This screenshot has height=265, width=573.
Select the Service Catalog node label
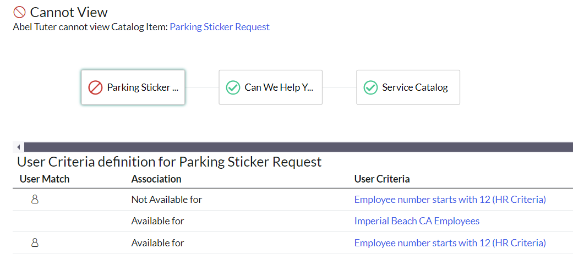click(415, 87)
